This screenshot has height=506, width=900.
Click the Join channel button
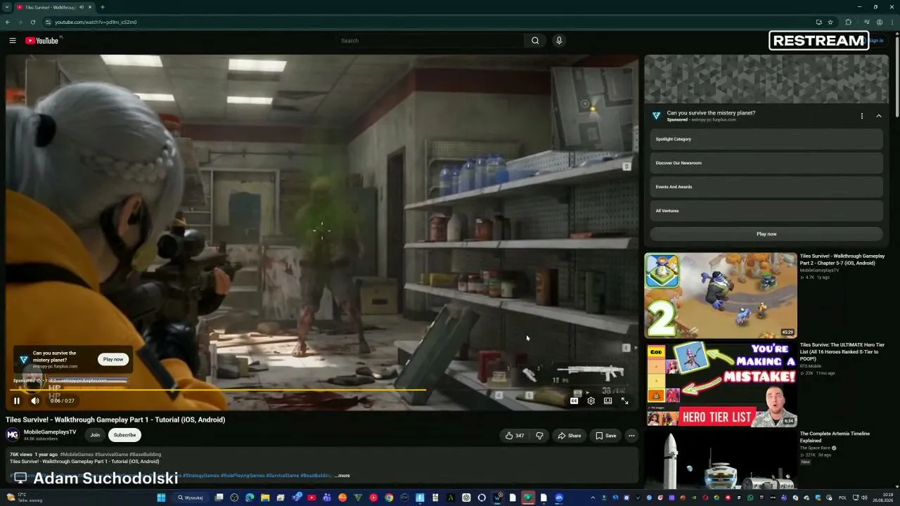click(95, 435)
